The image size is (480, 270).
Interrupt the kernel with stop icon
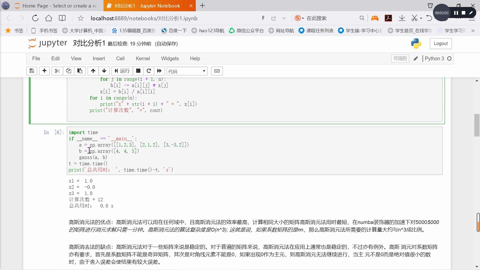138,71
